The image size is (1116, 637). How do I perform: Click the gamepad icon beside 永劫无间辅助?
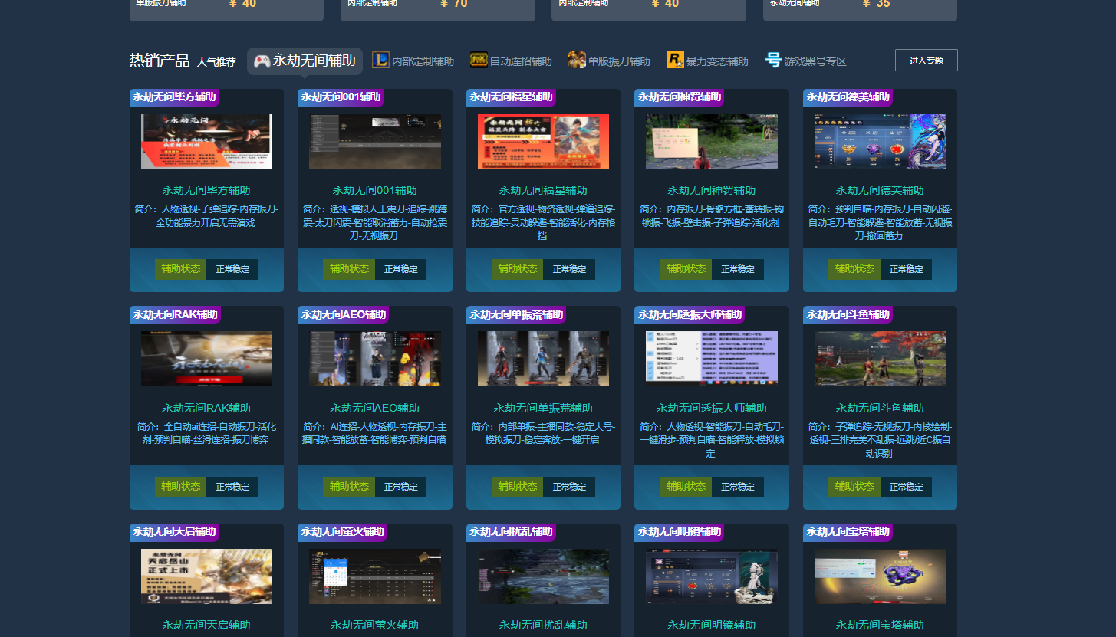point(262,61)
